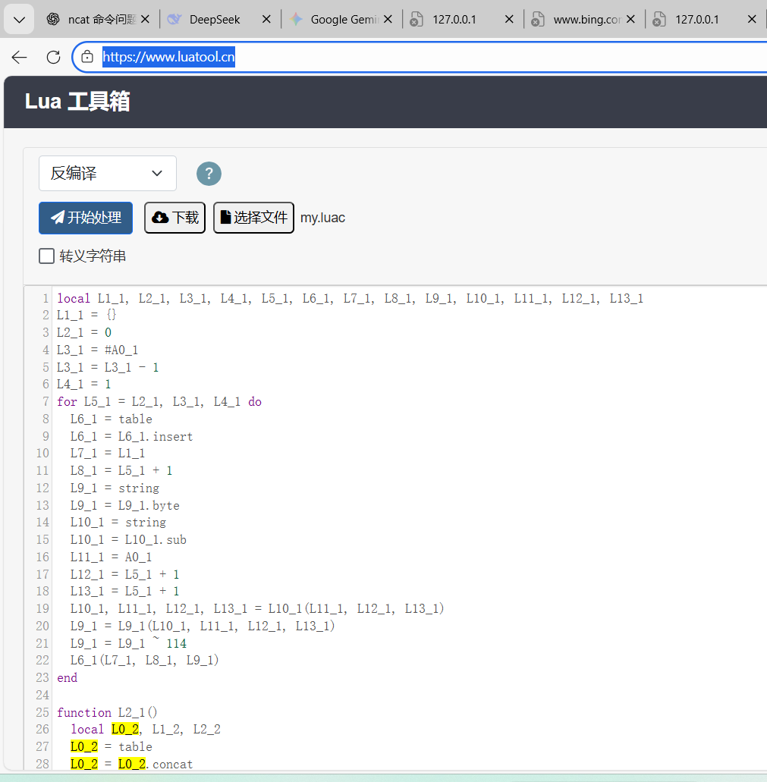Click 选择文件 to choose a file
767x782 pixels.
pyautogui.click(x=253, y=218)
